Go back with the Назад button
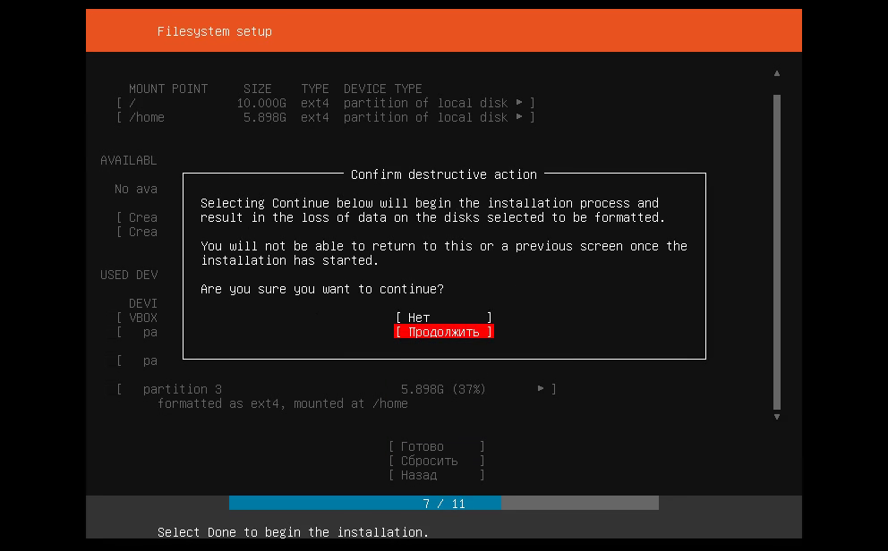The width and height of the screenshot is (888, 551). coord(436,475)
